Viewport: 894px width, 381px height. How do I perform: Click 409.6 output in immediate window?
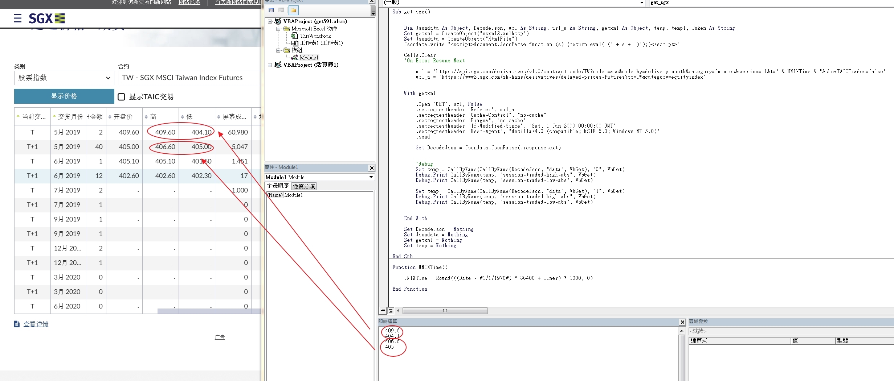coord(392,331)
